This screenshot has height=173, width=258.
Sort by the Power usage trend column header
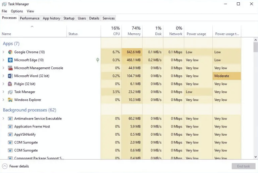point(227,31)
